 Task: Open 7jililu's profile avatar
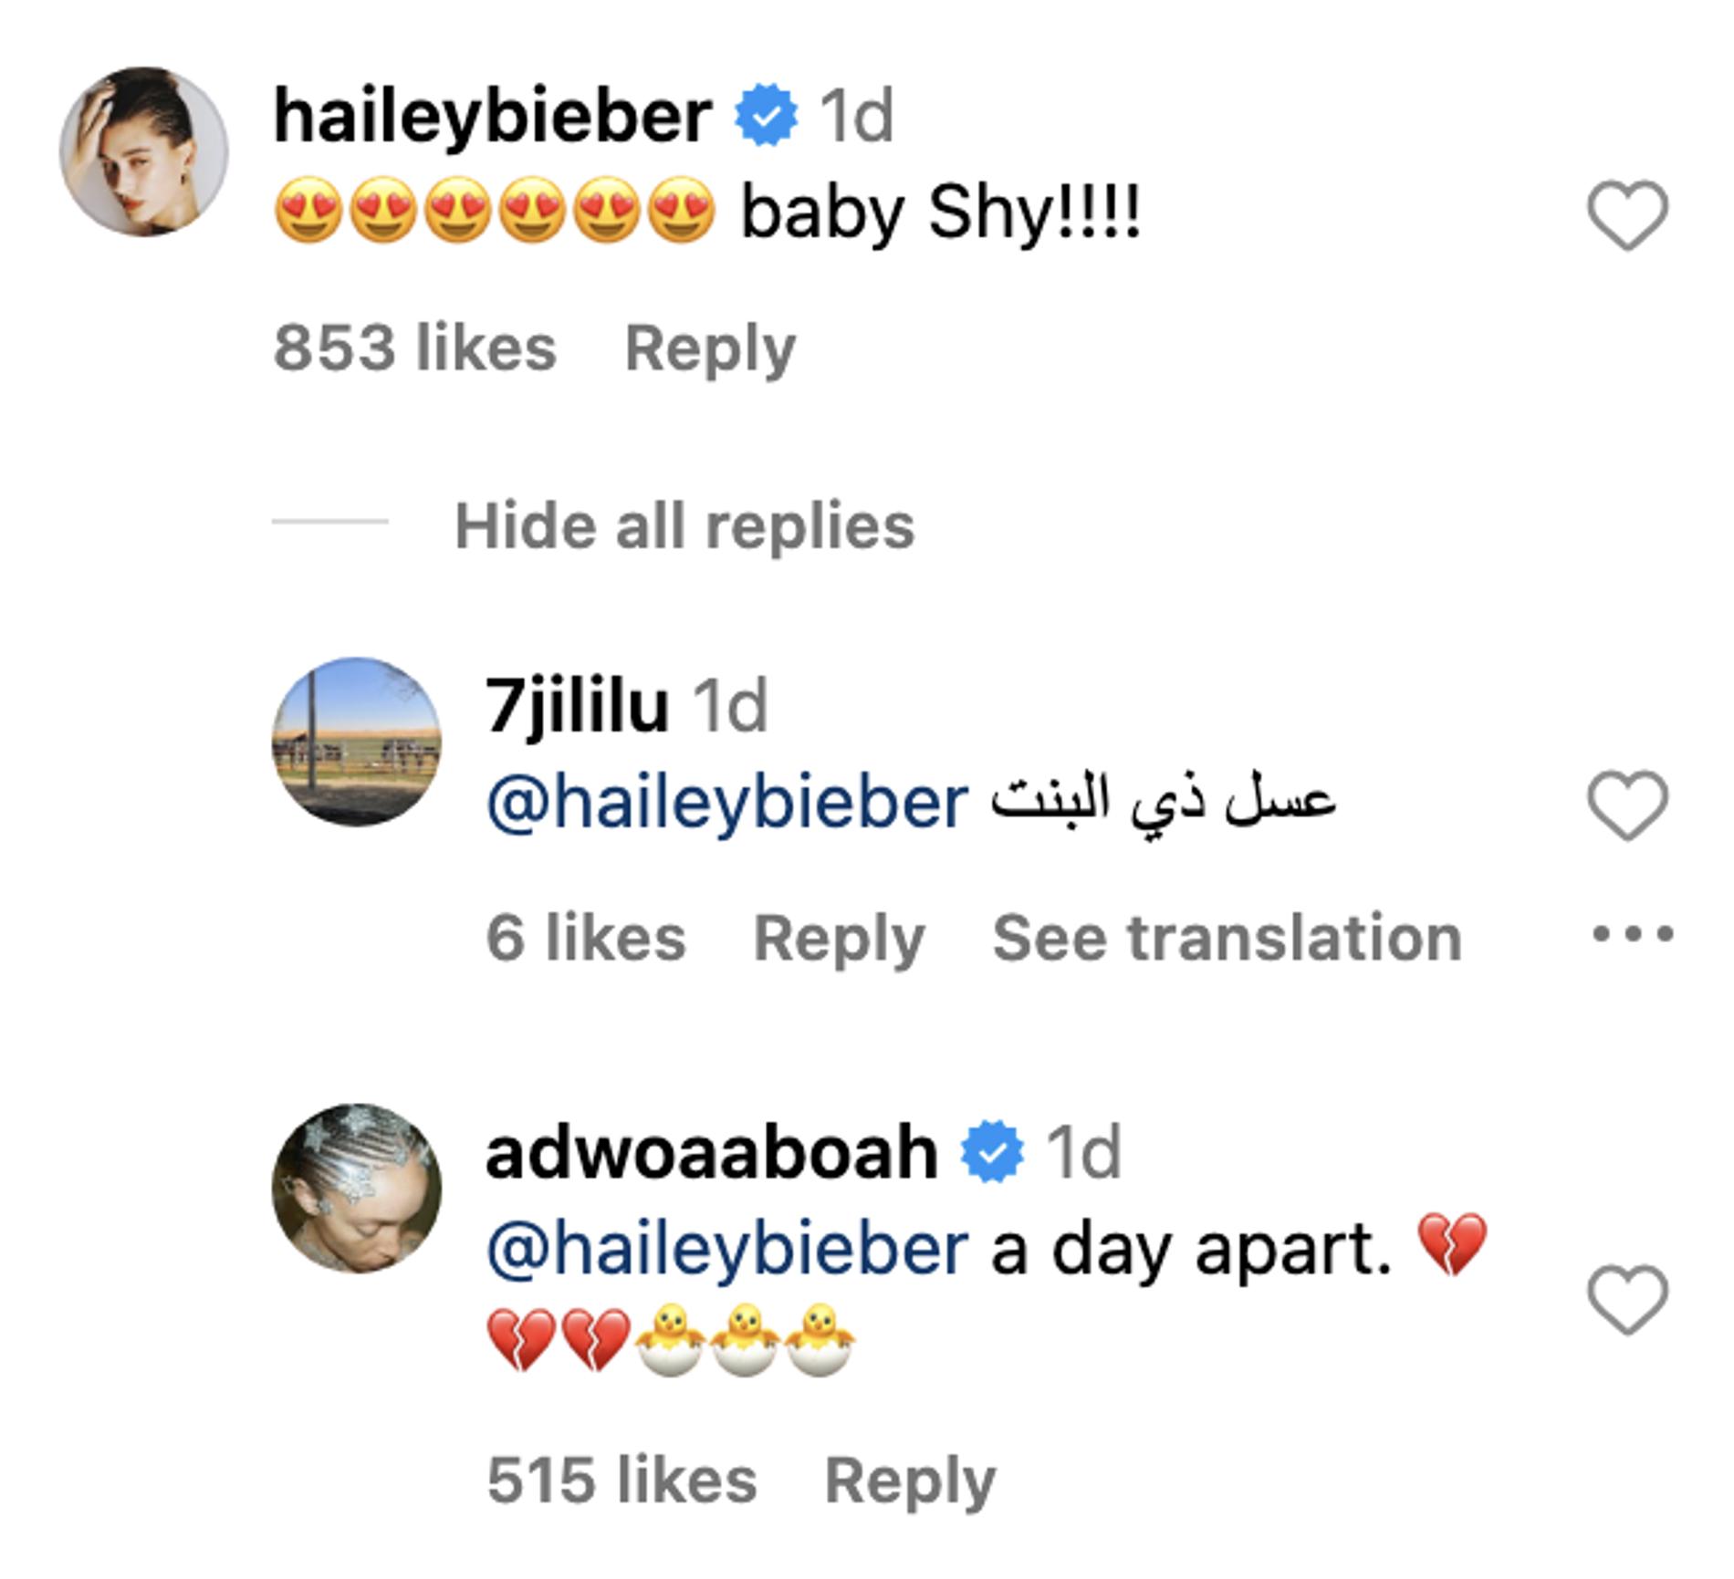(357, 741)
